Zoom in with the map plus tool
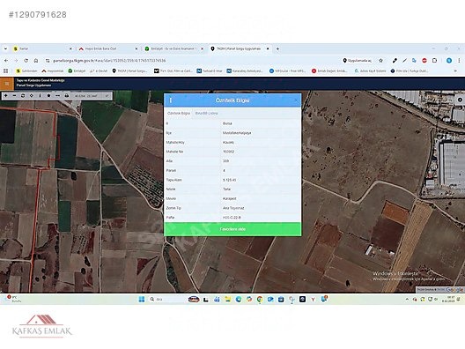465x349 pixels. 6,96
